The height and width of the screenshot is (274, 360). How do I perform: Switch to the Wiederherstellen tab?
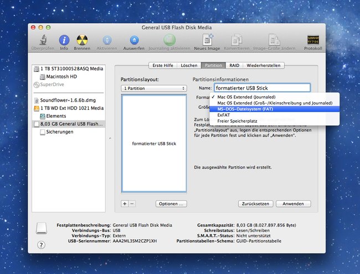click(x=264, y=66)
